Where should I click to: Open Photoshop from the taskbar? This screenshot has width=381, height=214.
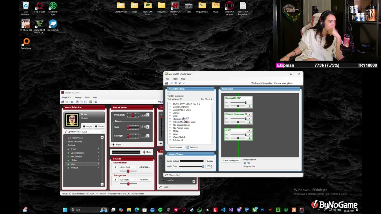click(262, 210)
